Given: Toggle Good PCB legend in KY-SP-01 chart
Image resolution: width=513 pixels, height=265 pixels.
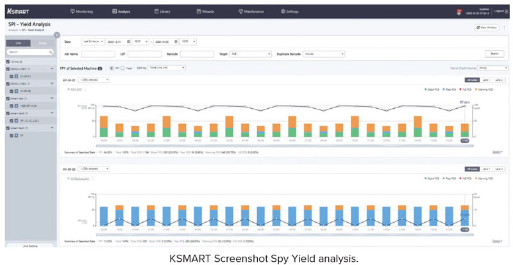Looking at the screenshot, I should coord(433,89).
